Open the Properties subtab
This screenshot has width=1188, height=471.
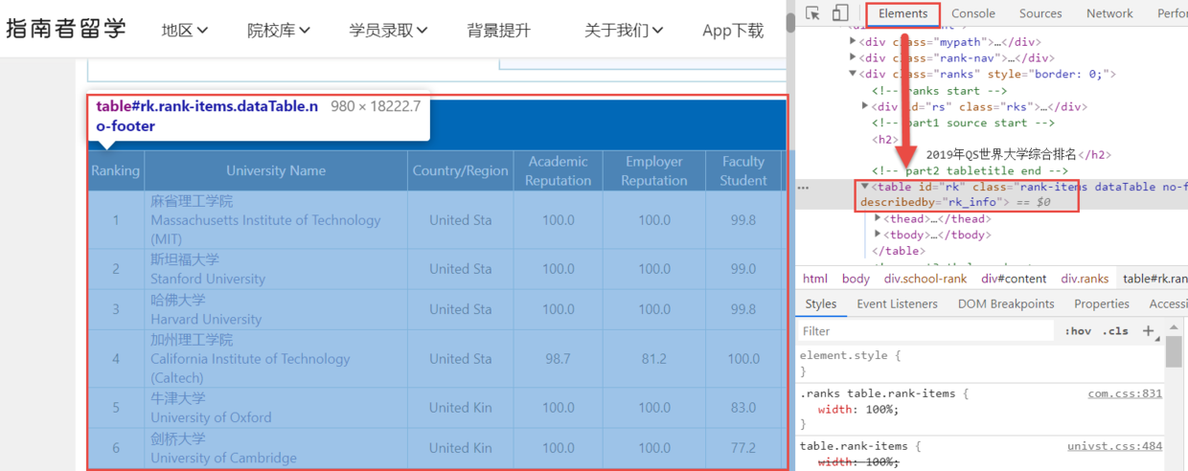[1102, 303]
